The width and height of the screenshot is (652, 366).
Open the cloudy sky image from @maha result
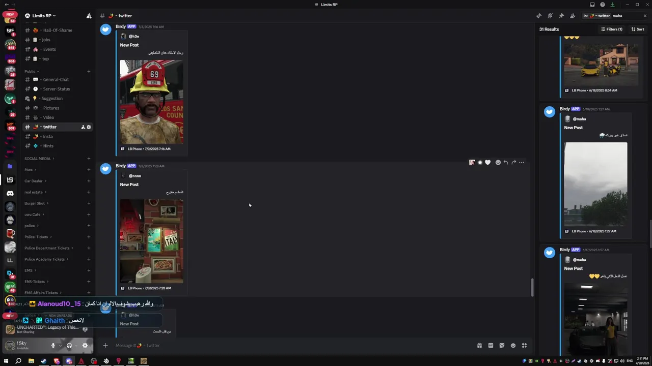595,185
